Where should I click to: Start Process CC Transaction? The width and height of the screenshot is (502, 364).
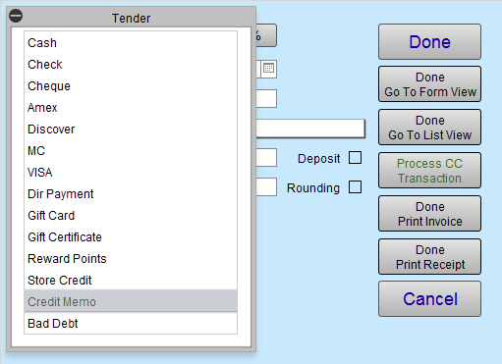coord(429,171)
